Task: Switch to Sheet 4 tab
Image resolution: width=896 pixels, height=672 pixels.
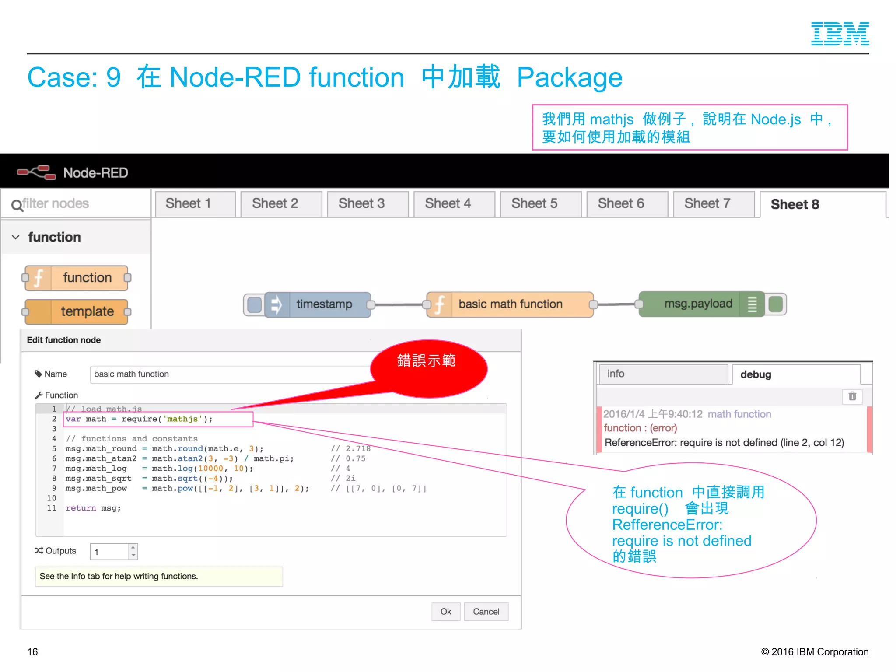Action: click(x=454, y=204)
